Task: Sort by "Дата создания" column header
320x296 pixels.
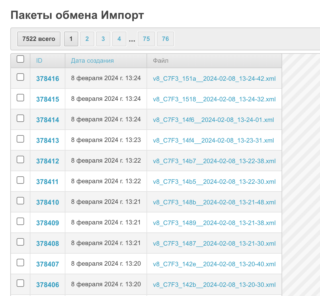Action: (x=92, y=61)
